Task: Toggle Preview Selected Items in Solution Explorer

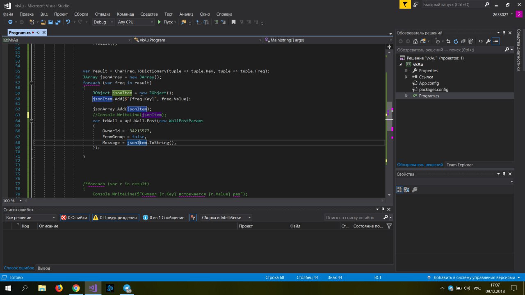Action: pyautogui.click(x=495, y=41)
